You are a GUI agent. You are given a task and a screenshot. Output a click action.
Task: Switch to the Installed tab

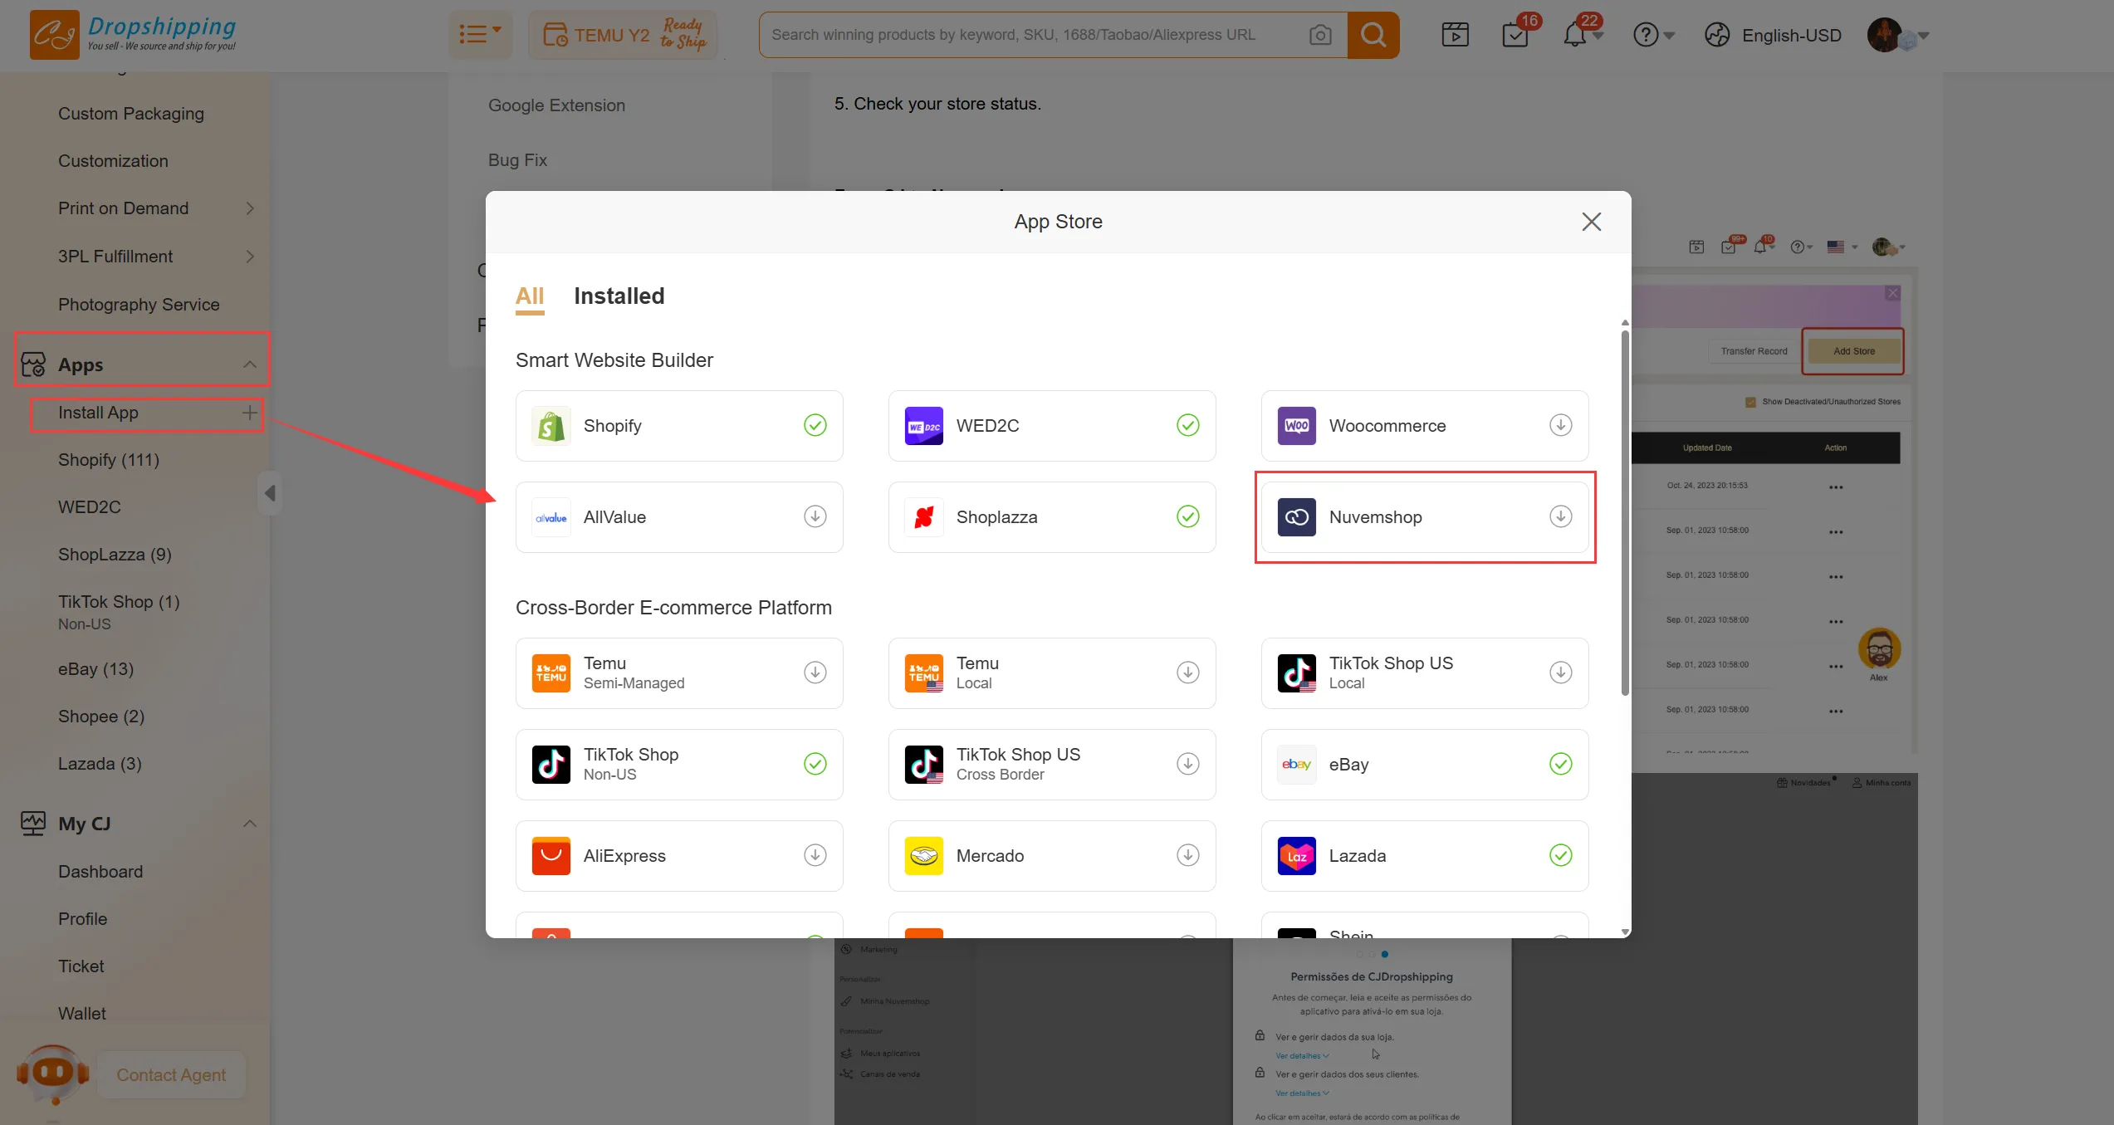click(619, 296)
